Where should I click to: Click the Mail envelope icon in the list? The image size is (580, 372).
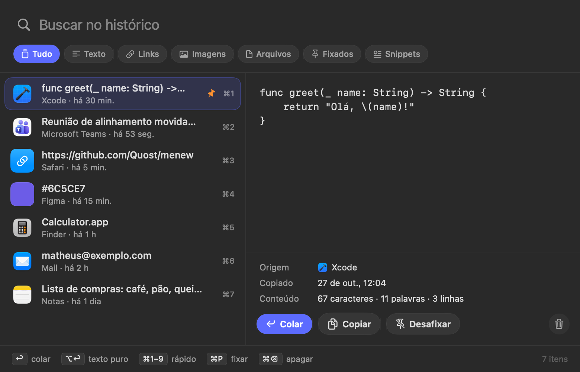(x=22, y=261)
